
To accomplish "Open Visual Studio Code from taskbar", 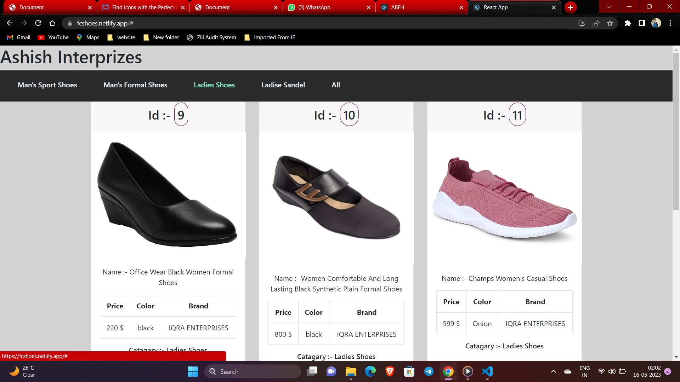I will coord(487,371).
